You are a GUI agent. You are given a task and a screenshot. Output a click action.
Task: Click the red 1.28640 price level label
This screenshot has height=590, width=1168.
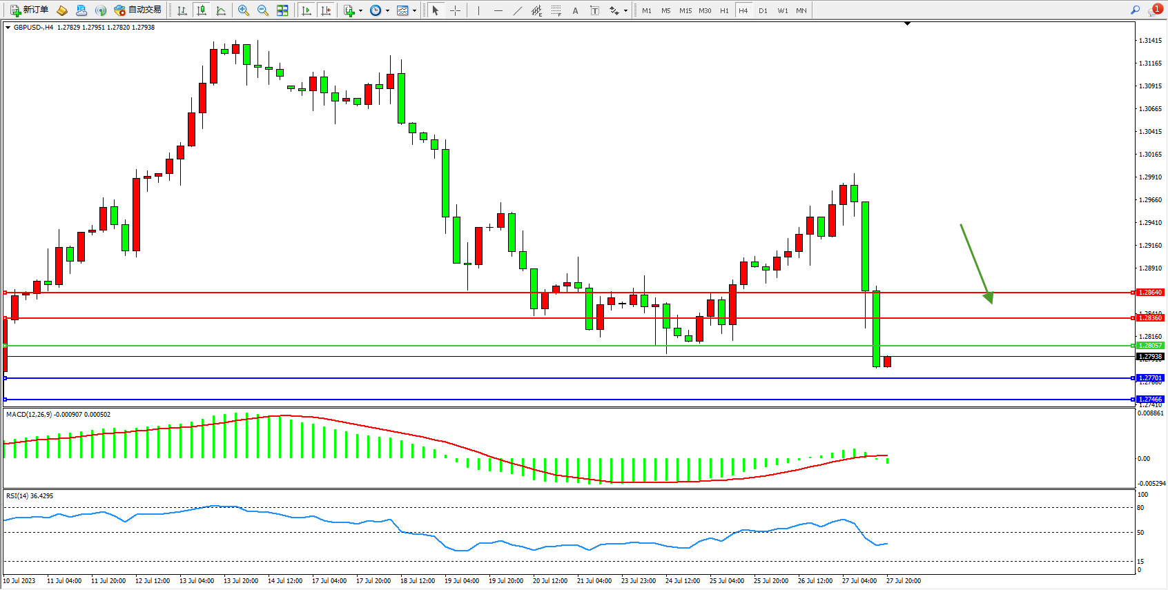pyautogui.click(x=1150, y=293)
